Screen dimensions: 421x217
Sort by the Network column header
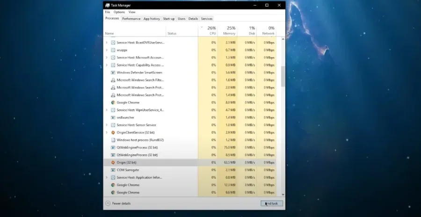point(266,30)
